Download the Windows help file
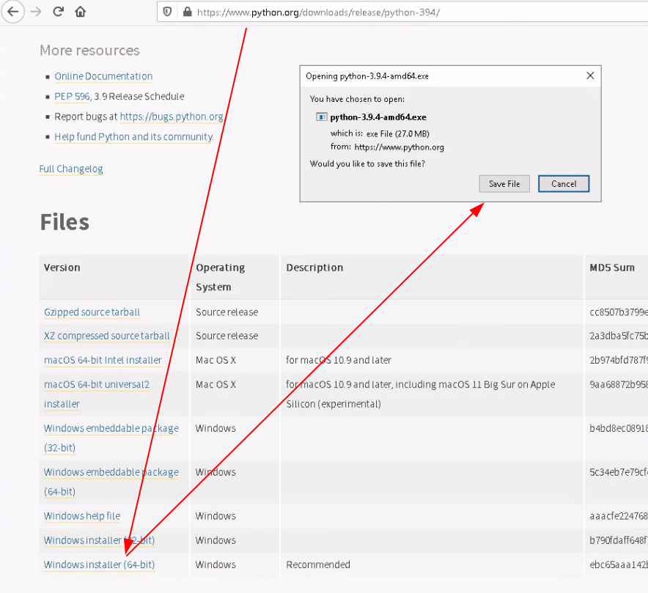 pos(82,516)
